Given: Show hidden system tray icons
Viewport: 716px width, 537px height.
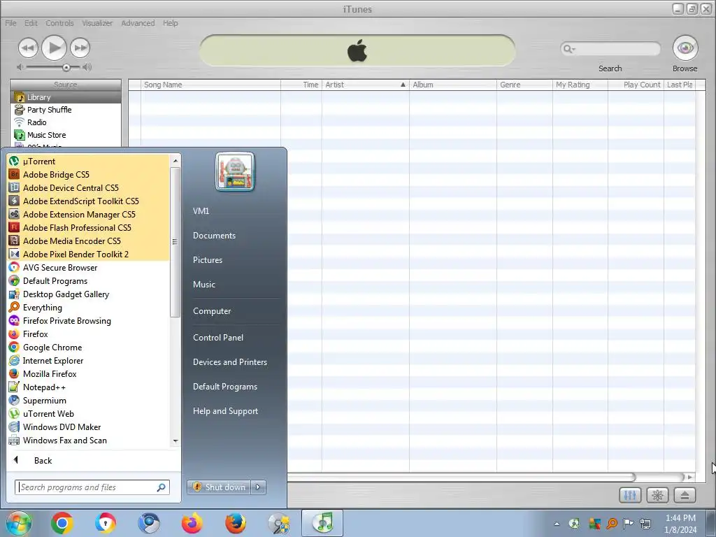Looking at the screenshot, I should (557, 524).
